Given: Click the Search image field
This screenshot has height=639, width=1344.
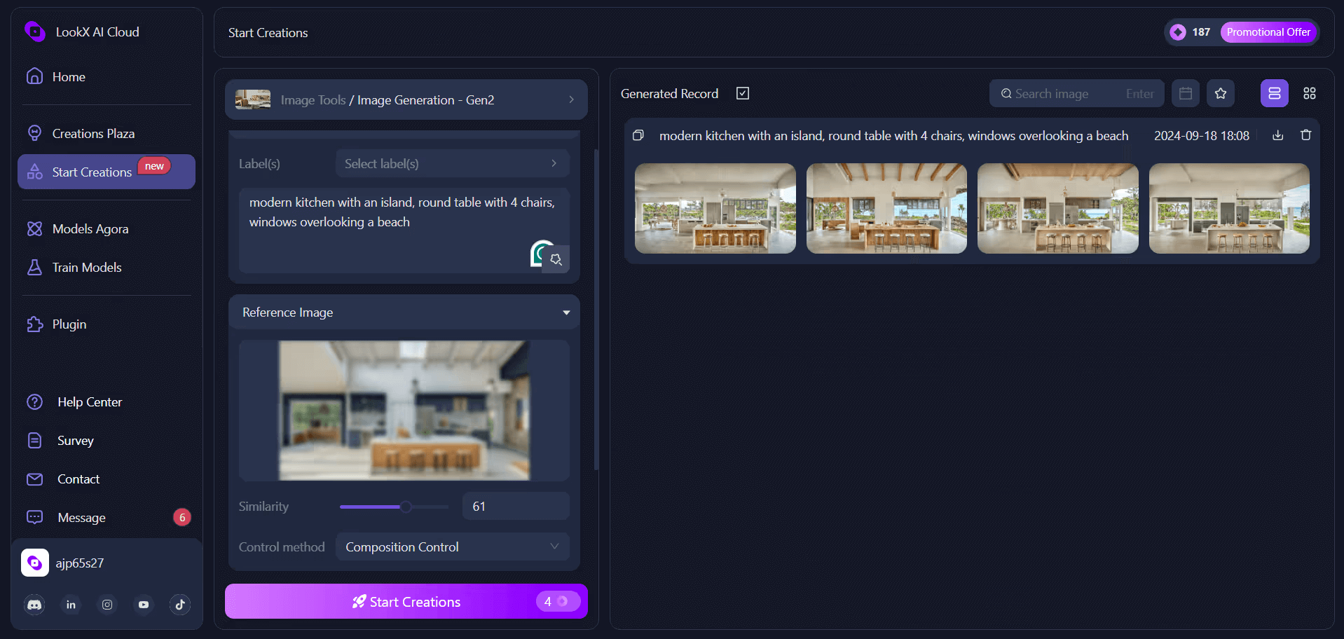Looking at the screenshot, I should 1076,93.
